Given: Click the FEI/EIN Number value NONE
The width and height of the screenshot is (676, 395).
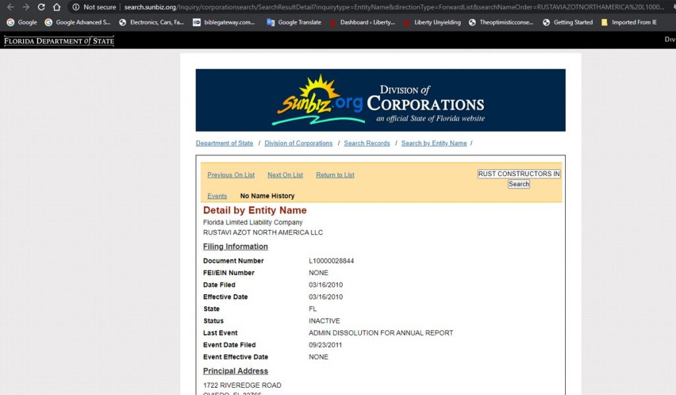Looking at the screenshot, I should tap(319, 272).
